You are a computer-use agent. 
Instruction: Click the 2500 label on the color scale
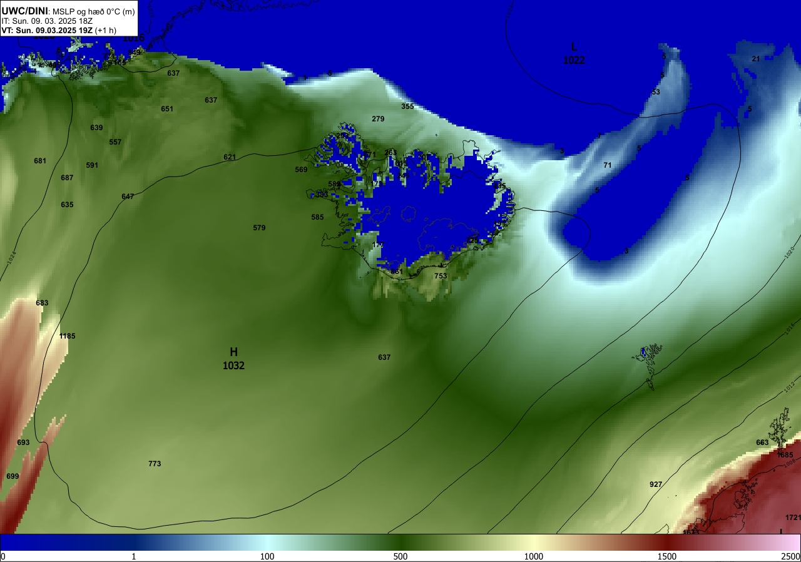[791, 556]
